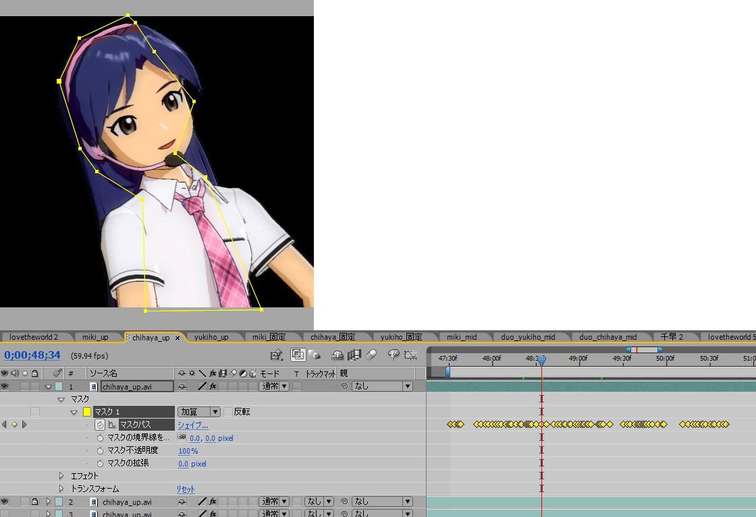Go to next mask path keyframe
This screenshot has width=756, height=517.
[24, 424]
